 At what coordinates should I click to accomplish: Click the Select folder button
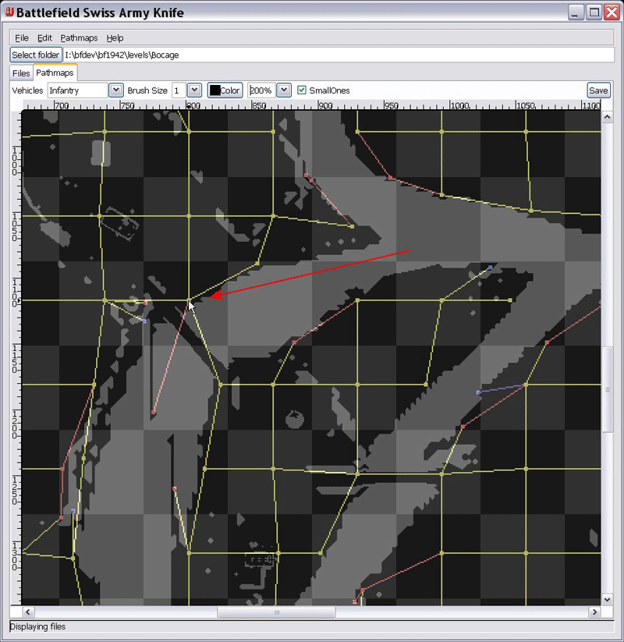coord(36,55)
